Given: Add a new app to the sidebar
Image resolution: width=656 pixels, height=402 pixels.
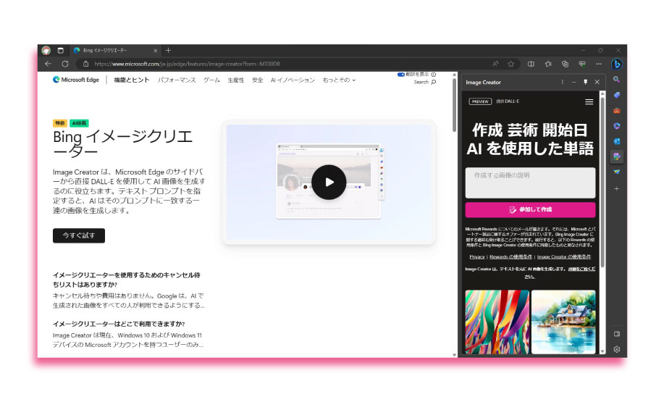Looking at the screenshot, I should 617,188.
